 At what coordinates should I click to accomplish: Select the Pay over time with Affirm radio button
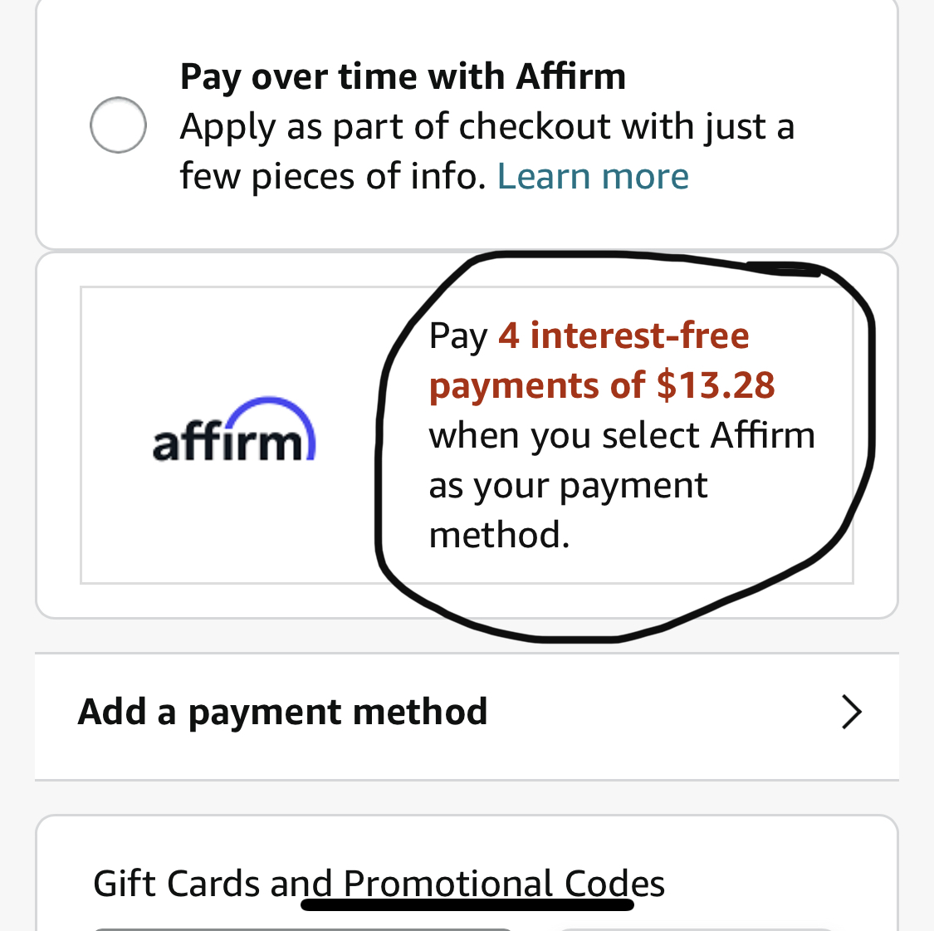pos(117,125)
